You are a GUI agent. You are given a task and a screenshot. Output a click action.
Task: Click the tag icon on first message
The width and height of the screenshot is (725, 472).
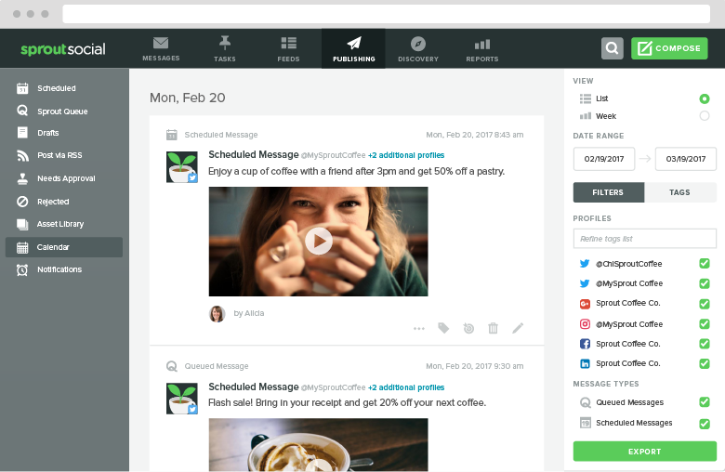click(x=443, y=328)
